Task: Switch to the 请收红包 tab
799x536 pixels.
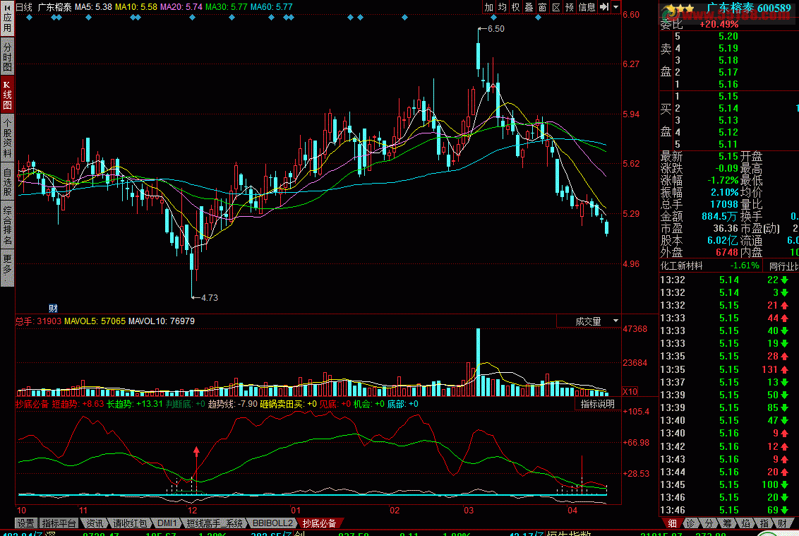Action: pyautogui.click(x=130, y=523)
